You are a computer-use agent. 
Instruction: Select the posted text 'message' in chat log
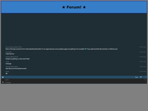pyautogui.click(x=8, y=64)
